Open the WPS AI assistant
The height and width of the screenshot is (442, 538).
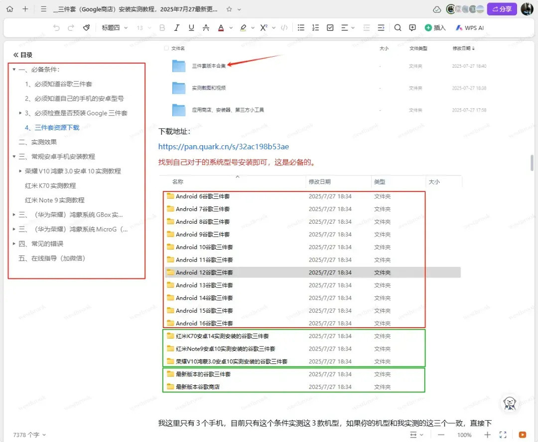point(470,28)
